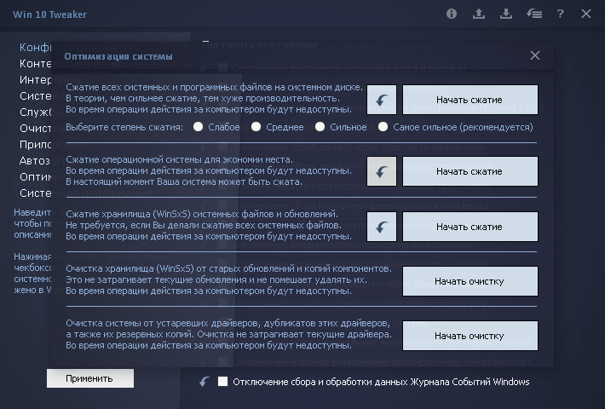The image size is (605, 409).
Task: Start operating system compression button
Action: (x=470, y=171)
